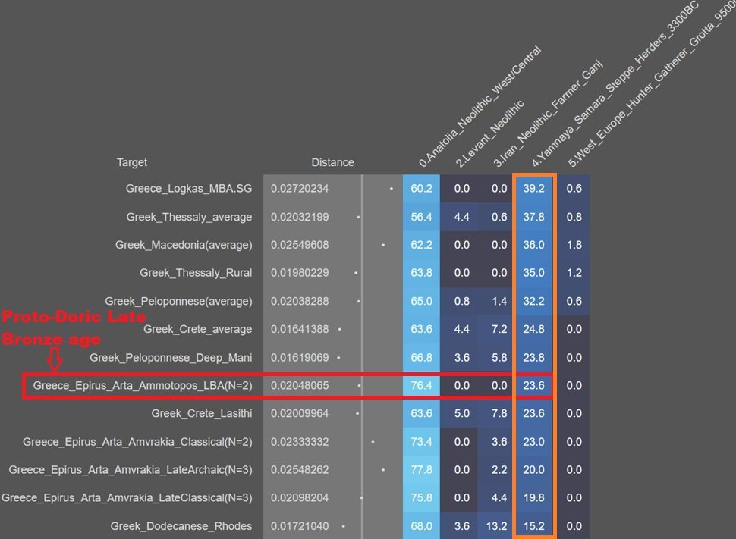The image size is (736, 539).
Task: Click distance value 0.01980229
Action: [x=300, y=273]
